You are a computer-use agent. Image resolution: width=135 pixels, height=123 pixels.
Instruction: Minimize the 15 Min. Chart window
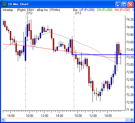[x=118, y=4]
